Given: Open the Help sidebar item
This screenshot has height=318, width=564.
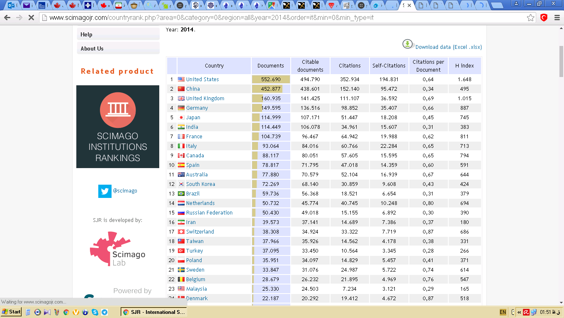Looking at the screenshot, I should [x=118, y=34].
